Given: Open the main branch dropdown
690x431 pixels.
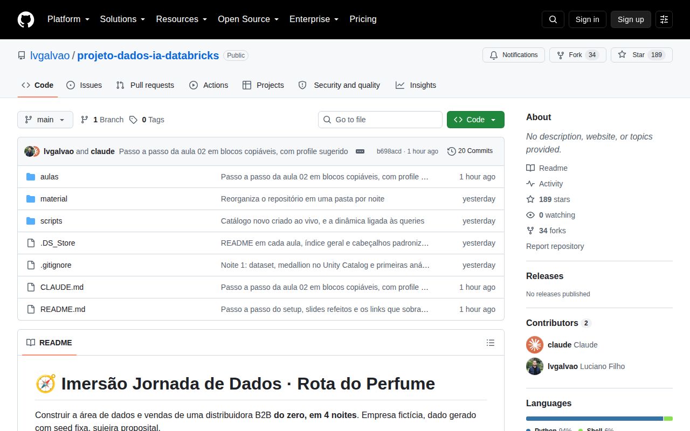Looking at the screenshot, I should (x=45, y=120).
